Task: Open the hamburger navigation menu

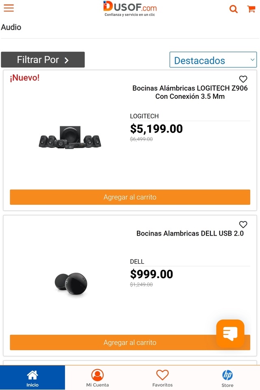Action: coord(9,8)
